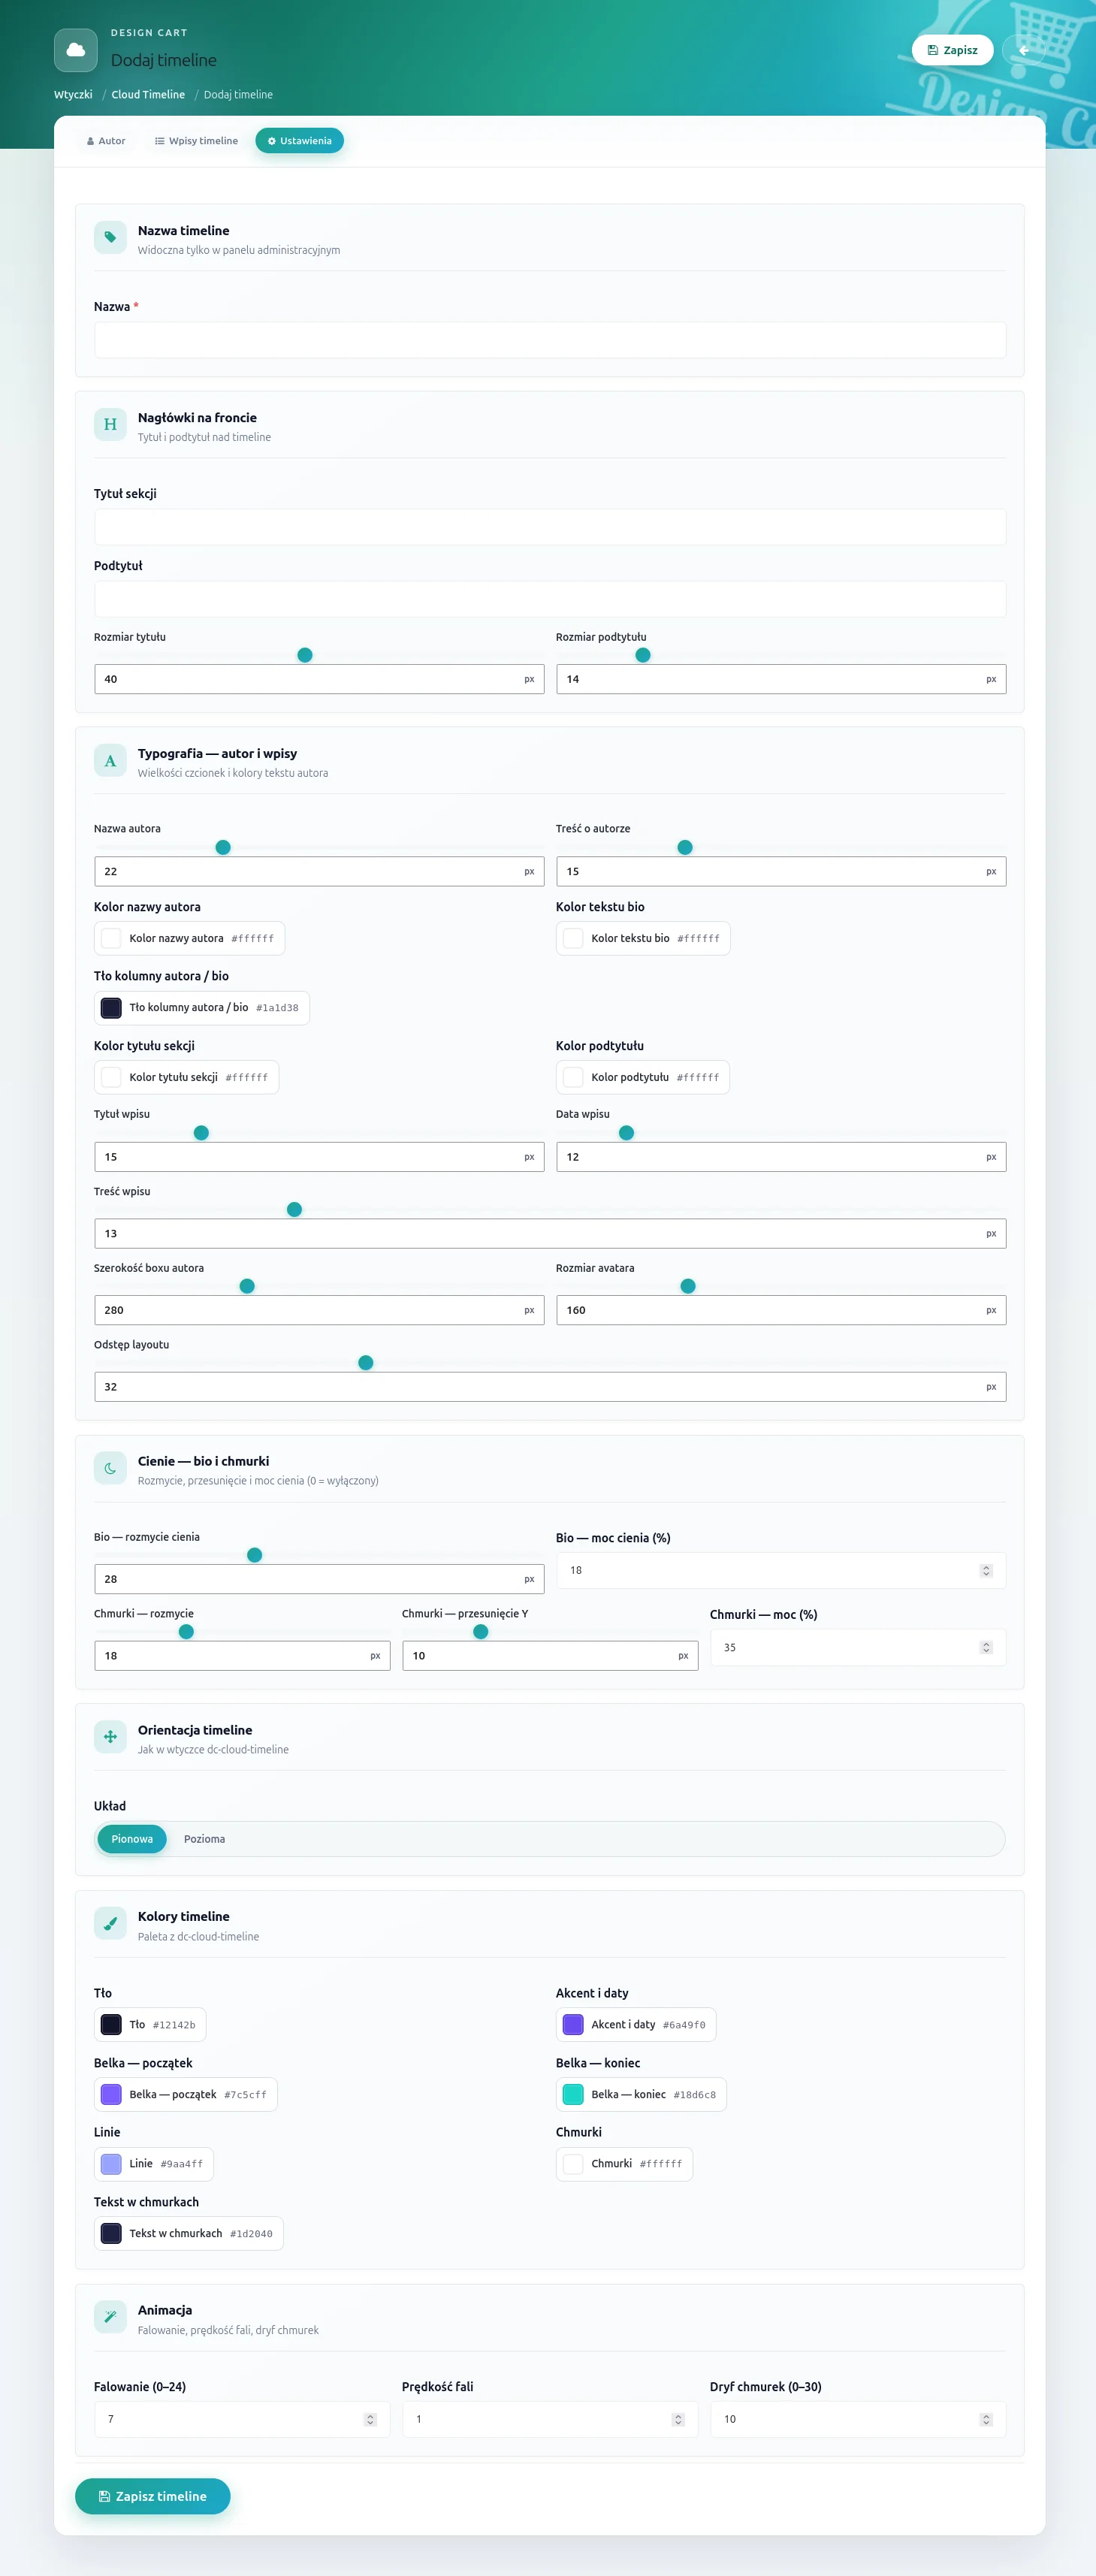This screenshot has height=2576, width=1096.
Task: Open the Tekst w chmurkach color swatch
Action: pos(111,2233)
